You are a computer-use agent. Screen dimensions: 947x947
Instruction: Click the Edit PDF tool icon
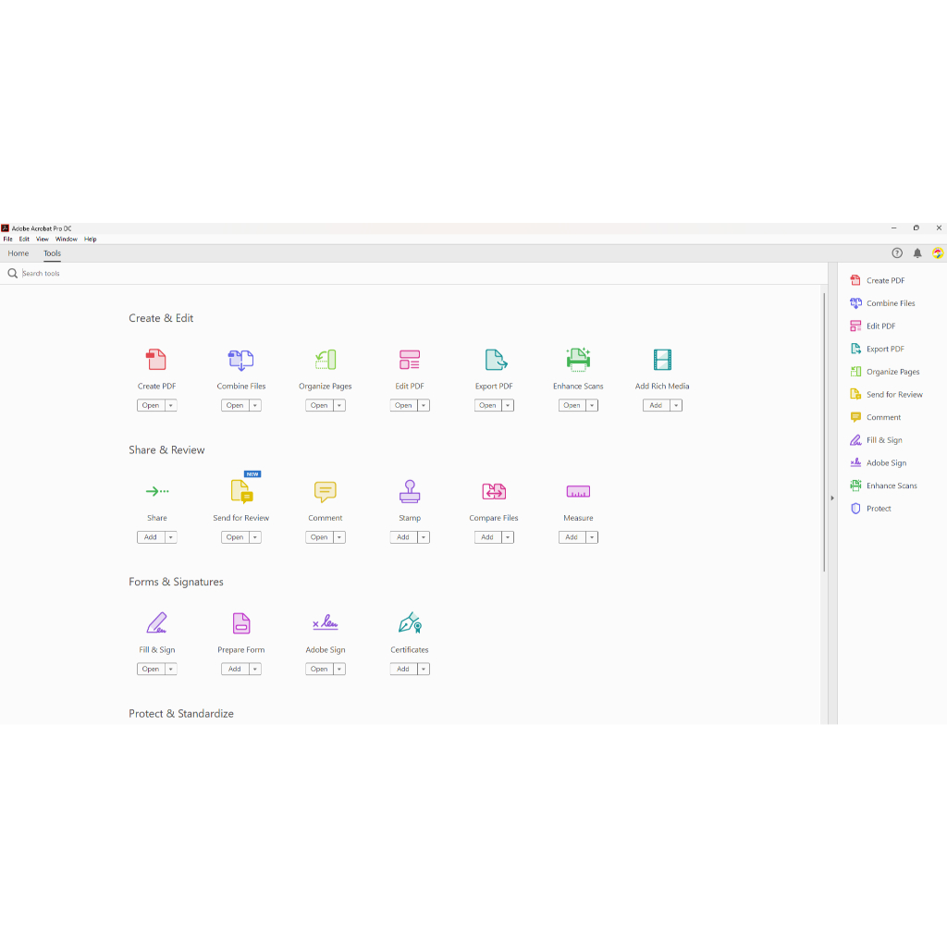(x=410, y=360)
